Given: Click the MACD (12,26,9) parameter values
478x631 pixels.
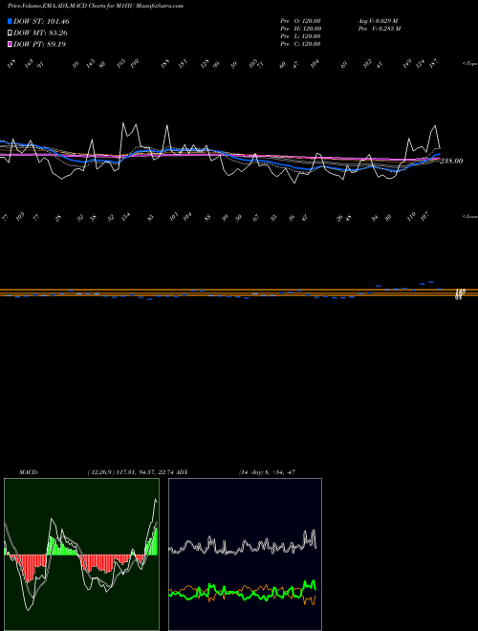Looking at the screenshot, I should pos(132,472).
